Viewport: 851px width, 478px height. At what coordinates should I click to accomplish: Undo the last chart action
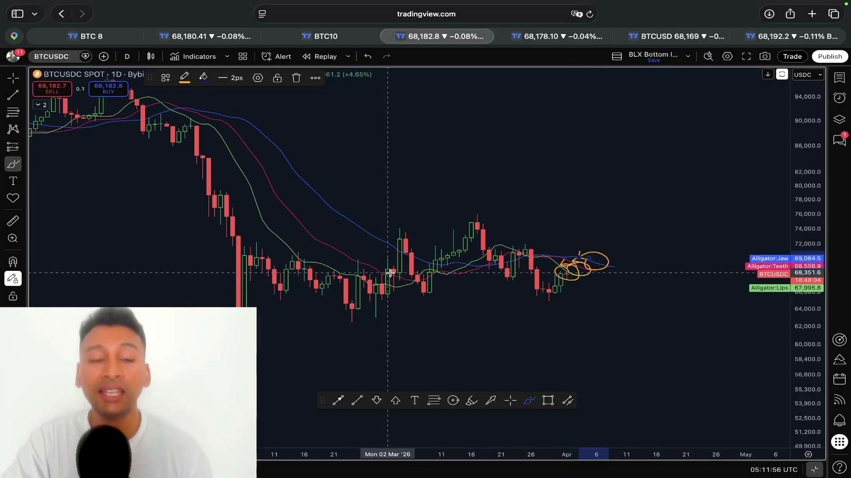pos(368,56)
